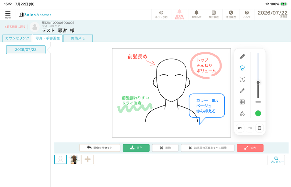Select the face sketch thumbnail

[x=60, y=159]
